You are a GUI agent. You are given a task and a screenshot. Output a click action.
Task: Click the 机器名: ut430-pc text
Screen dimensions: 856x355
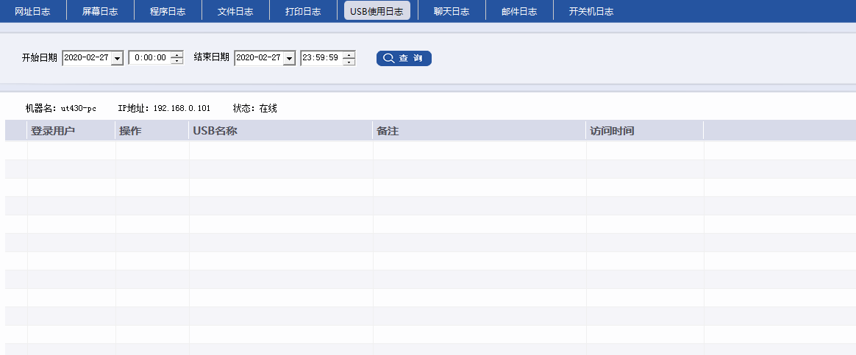60,109
